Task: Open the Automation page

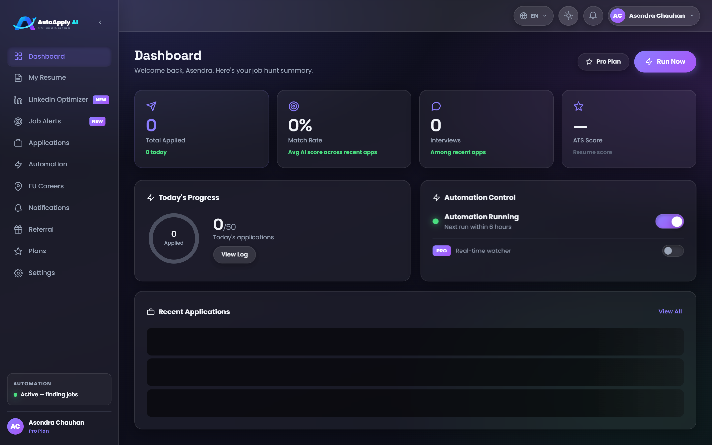Action: [59, 164]
